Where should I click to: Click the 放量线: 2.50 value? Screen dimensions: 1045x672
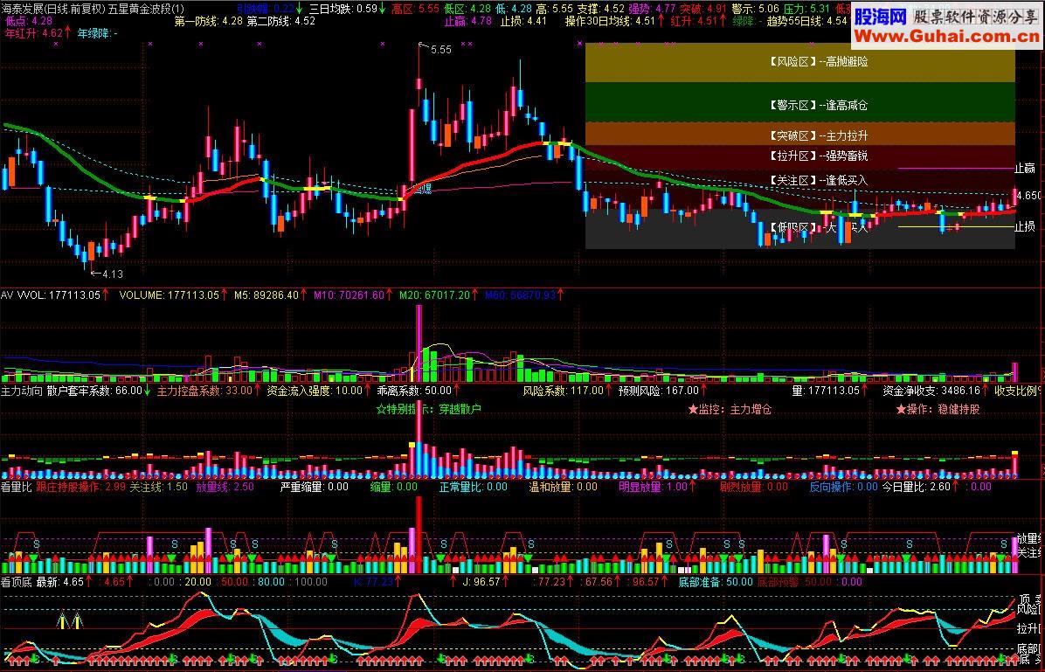point(225,486)
